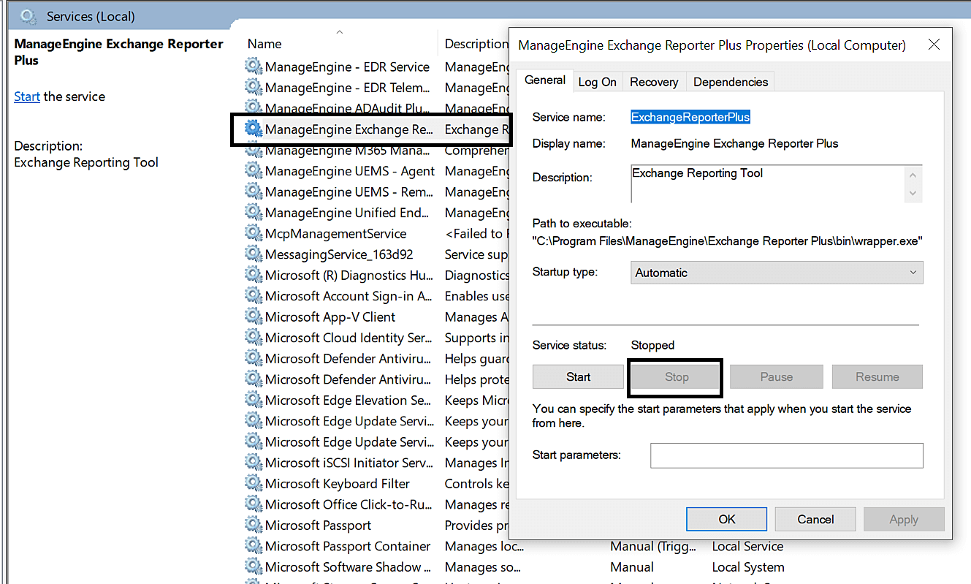The width and height of the screenshot is (971, 584).
Task: Click gear icon for ManageEngine UEMS - Rem... row
Action: click(254, 191)
